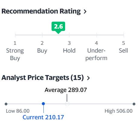Click the Current 210.17 label
The height and width of the screenshot is (125, 139).
click(43, 117)
